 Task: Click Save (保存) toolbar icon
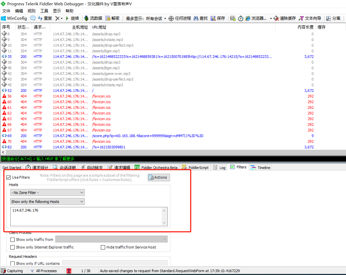218,18
